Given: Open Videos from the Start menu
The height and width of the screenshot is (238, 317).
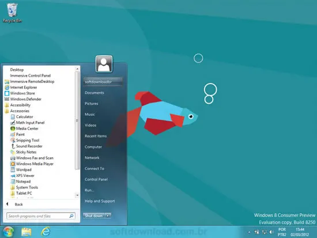Looking at the screenshot, I should point(90,125).
